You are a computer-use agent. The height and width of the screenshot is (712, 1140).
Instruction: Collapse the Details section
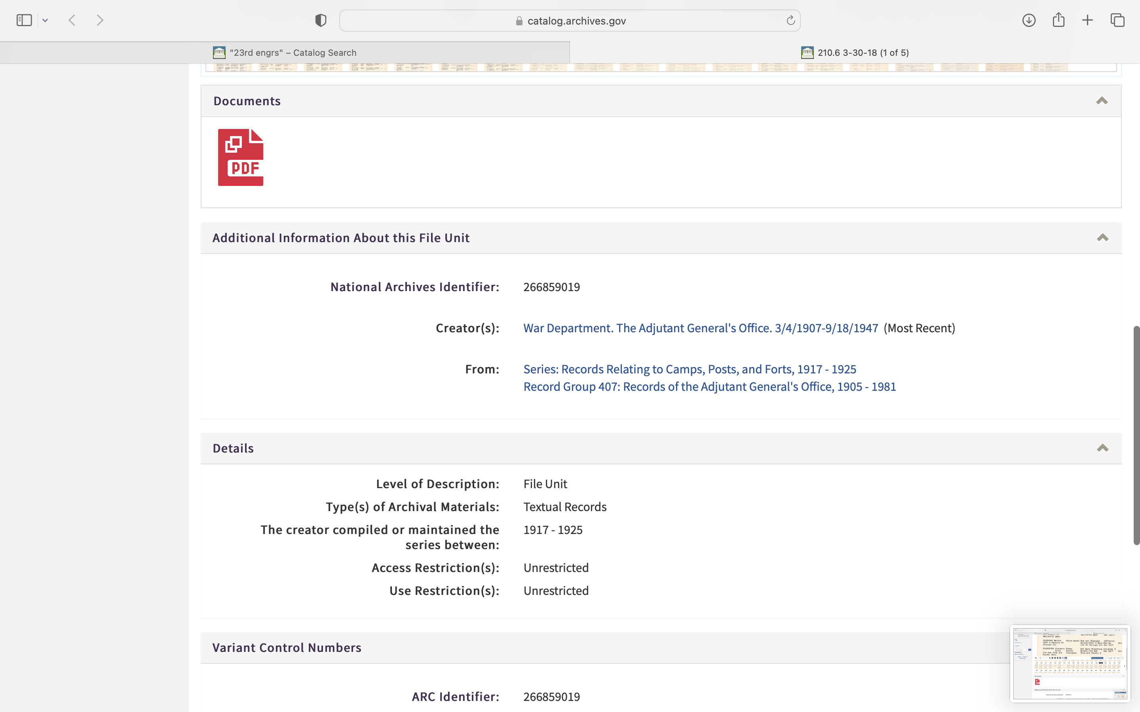(1102, 448)
